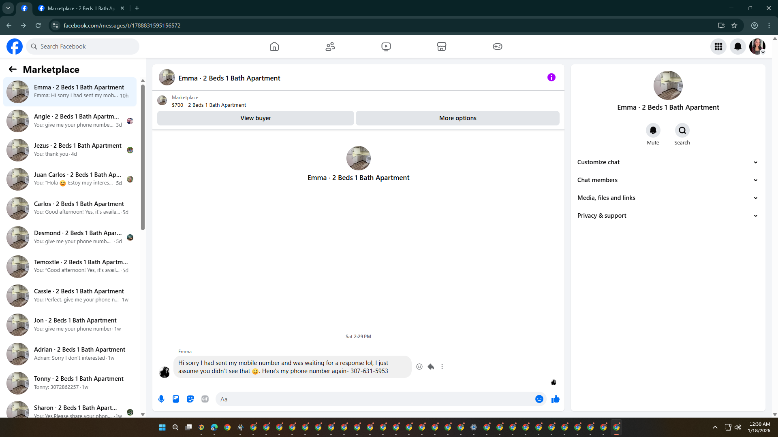Screen dimensions: 778x437
Task: Open Windows Start menu on taskbar
Action: coord(162,427)
